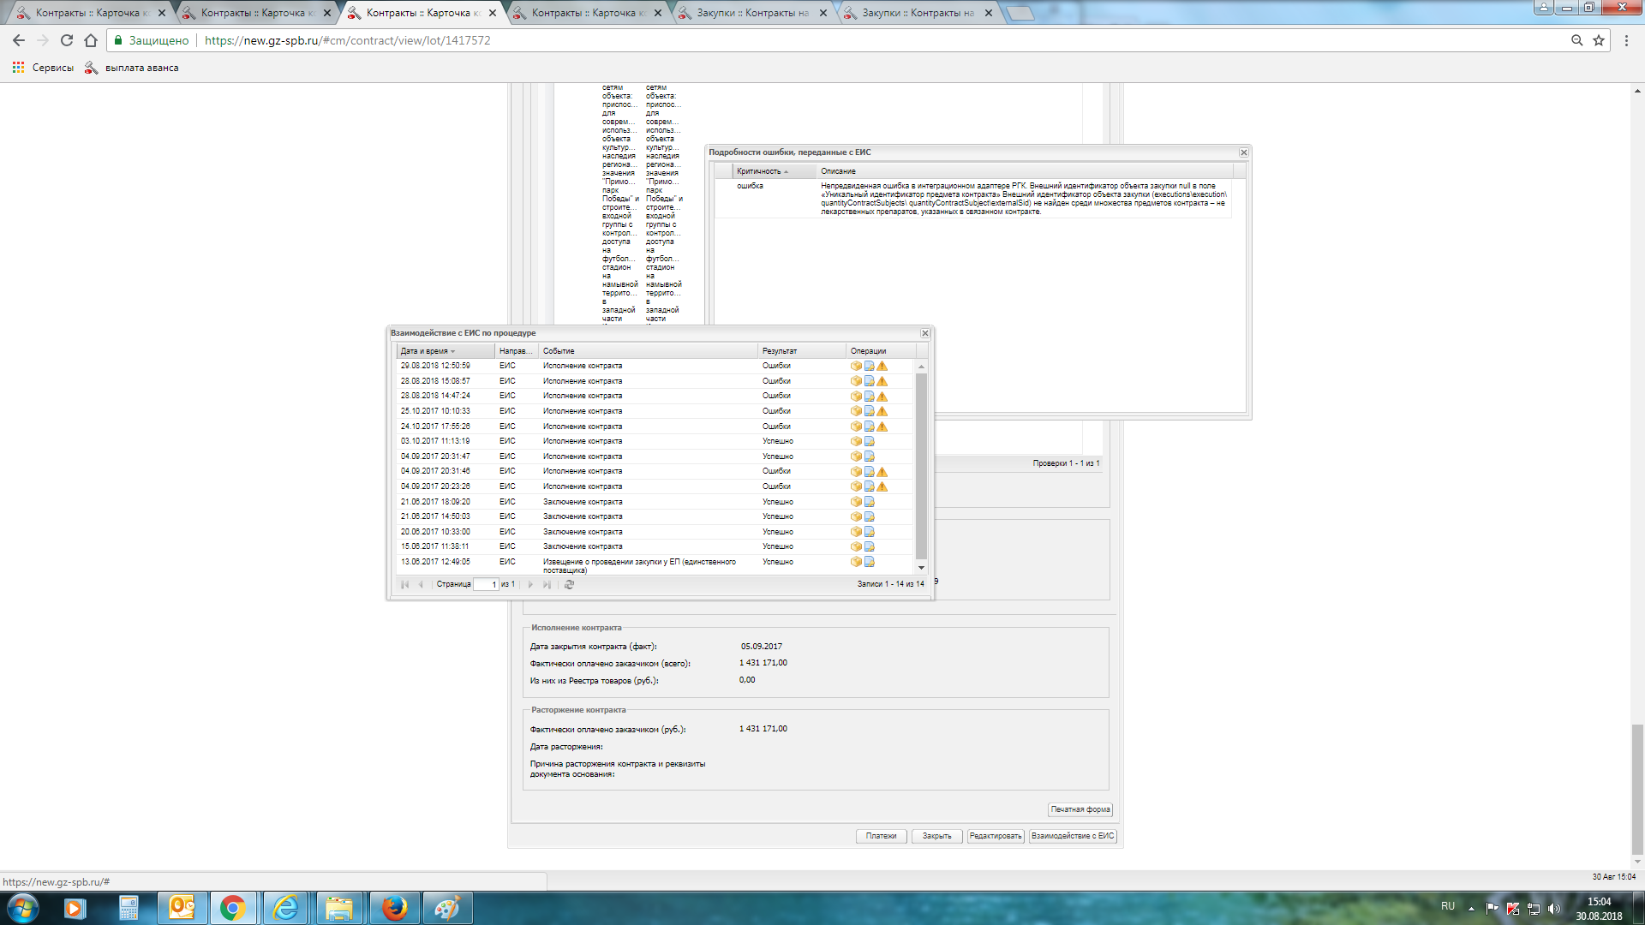Click warning icon in 04.09.2017 20:23:26 row
1645x925 pixels.
882,486
